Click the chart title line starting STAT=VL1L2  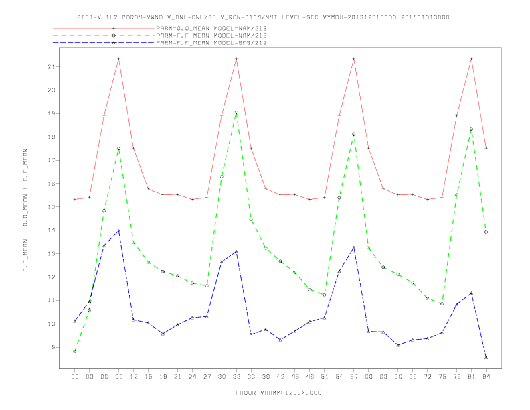tap(263, 17)
